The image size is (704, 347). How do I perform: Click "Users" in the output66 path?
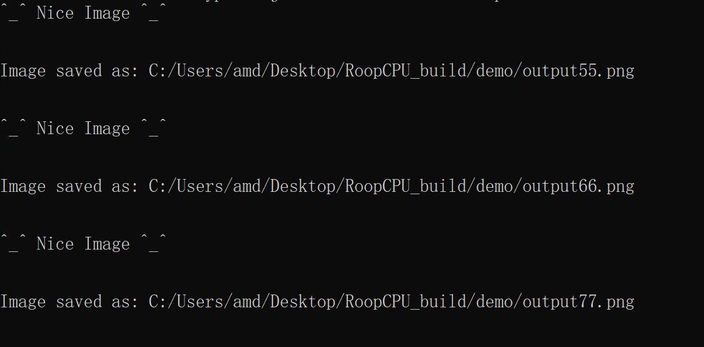click(200, 187)
